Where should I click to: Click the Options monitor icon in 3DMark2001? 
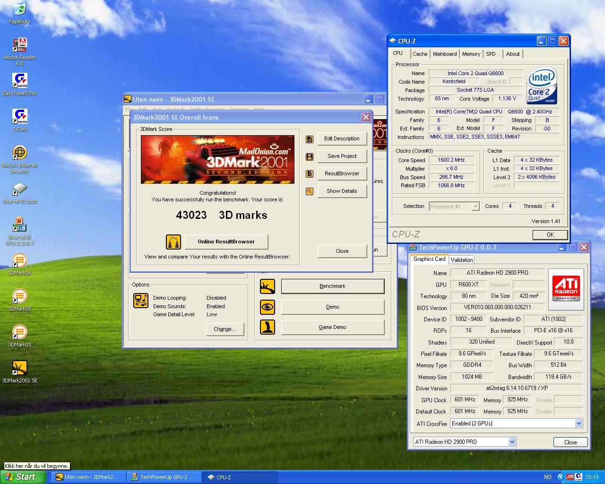click(141, 301)
